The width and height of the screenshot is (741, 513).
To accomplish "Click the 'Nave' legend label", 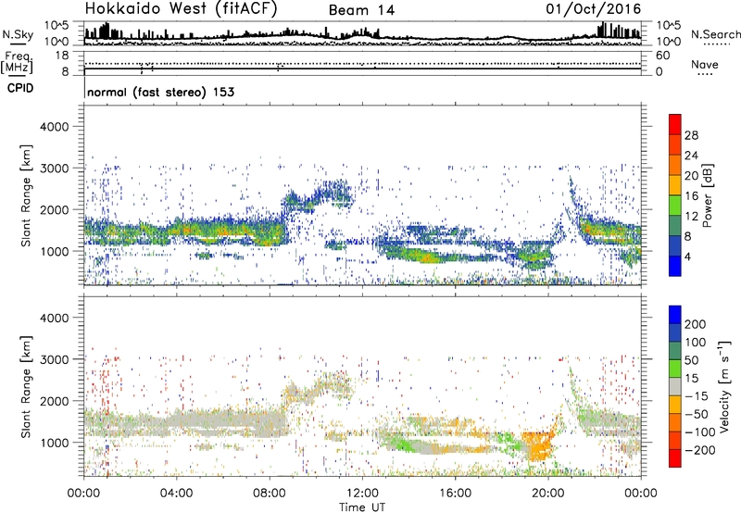I will click(705, 64).
